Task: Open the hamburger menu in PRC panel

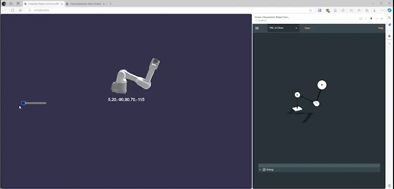Action: pyautogui.click(x=257, y=28)
